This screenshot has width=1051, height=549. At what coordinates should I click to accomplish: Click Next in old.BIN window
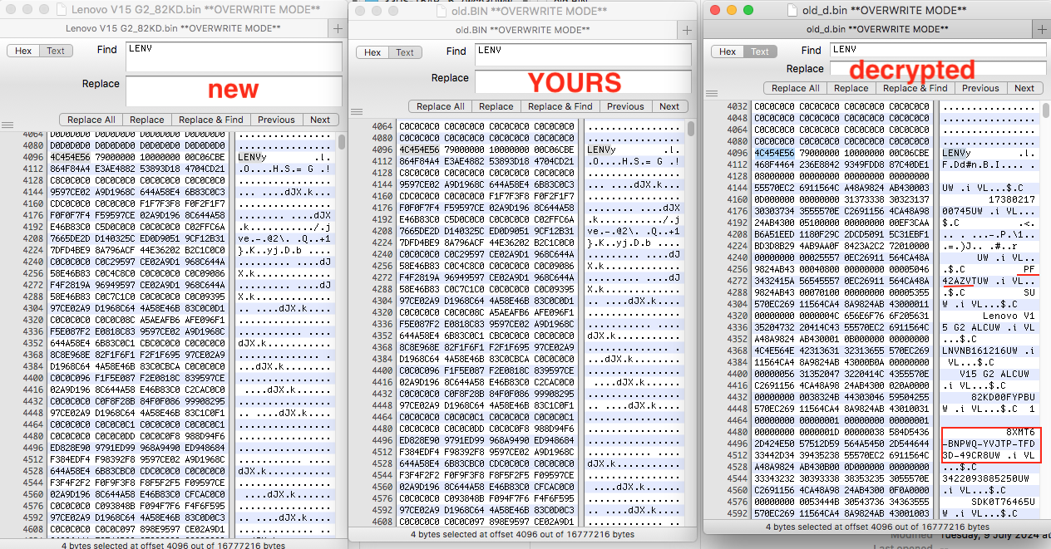point(670,106)
